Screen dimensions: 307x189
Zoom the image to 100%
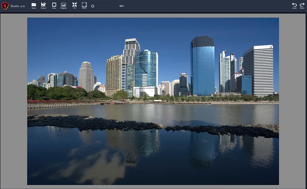click(84, 5)
